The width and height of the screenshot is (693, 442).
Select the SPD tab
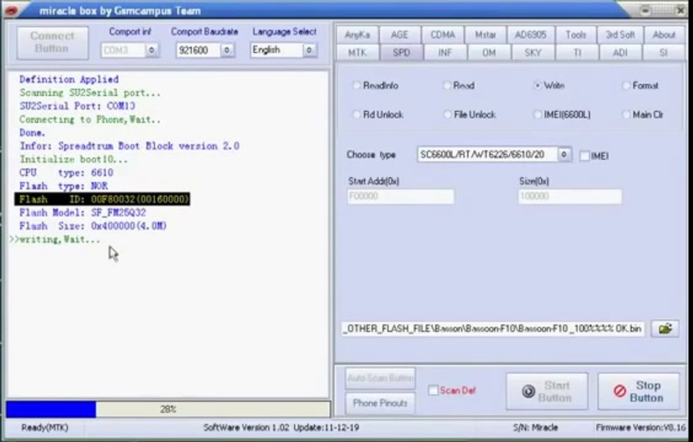tap(401, 53)
